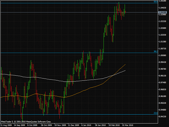Click the 28 Jan 2010 date label
Viewport: 169px width, 127px height.
[x=100, y=125]
